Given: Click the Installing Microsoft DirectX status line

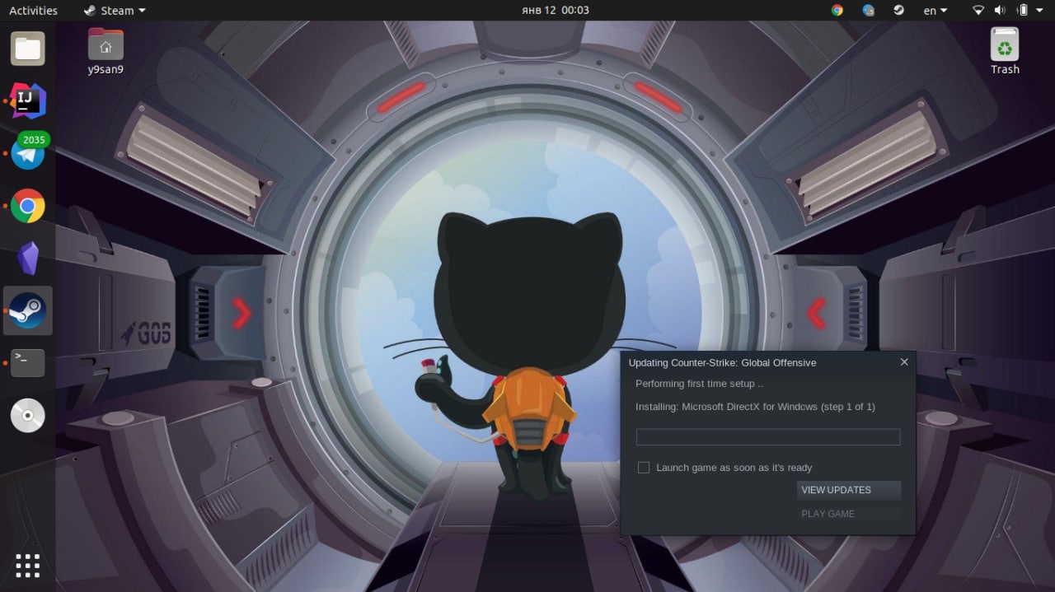Looking at the screenshot, I should coord(755,407).
